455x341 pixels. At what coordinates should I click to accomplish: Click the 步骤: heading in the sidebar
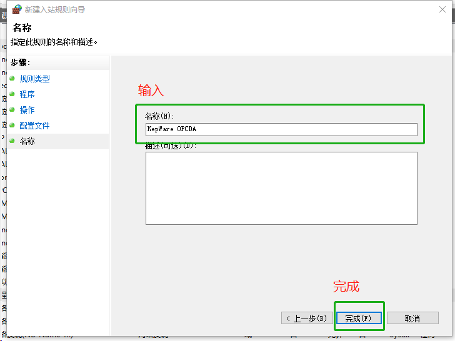20,62
